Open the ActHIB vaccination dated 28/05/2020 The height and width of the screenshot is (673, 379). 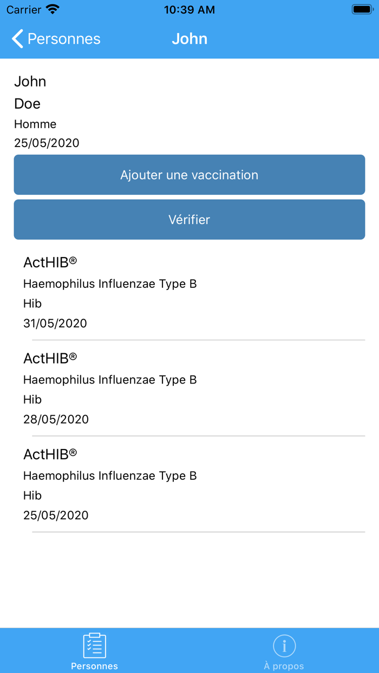[190, 388]
